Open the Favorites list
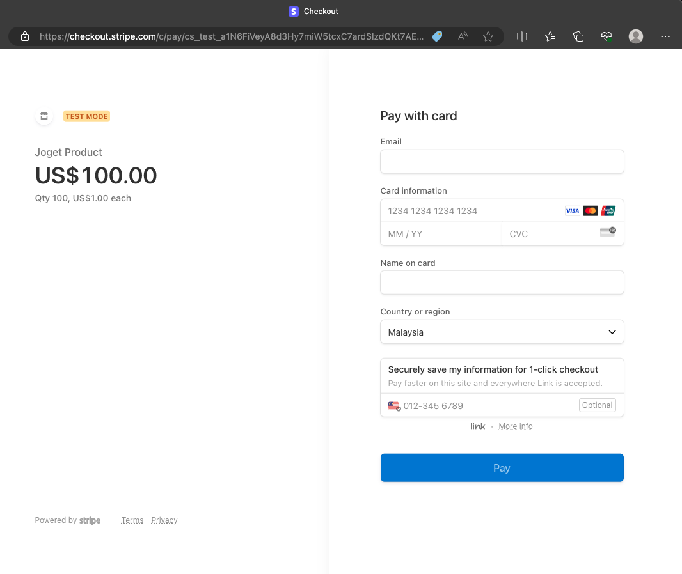The height and width of the screenshot is (574, 682). 550,36
